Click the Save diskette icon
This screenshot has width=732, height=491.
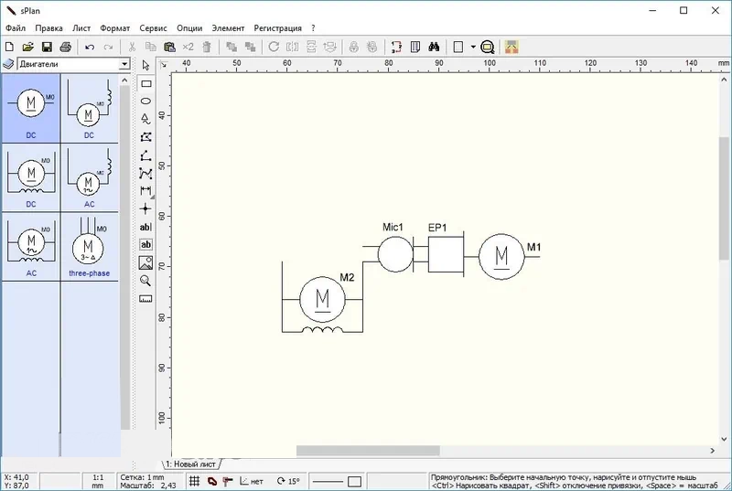pos(46,46)
